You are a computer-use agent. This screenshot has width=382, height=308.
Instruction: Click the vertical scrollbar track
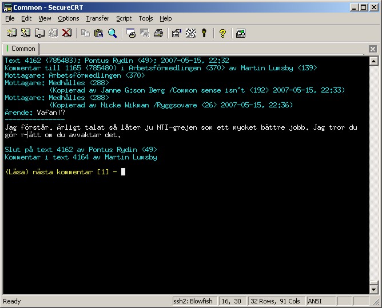374,173
